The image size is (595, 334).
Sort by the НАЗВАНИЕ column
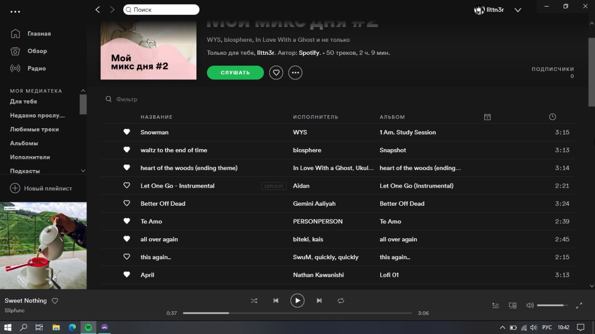coord(157,117)
